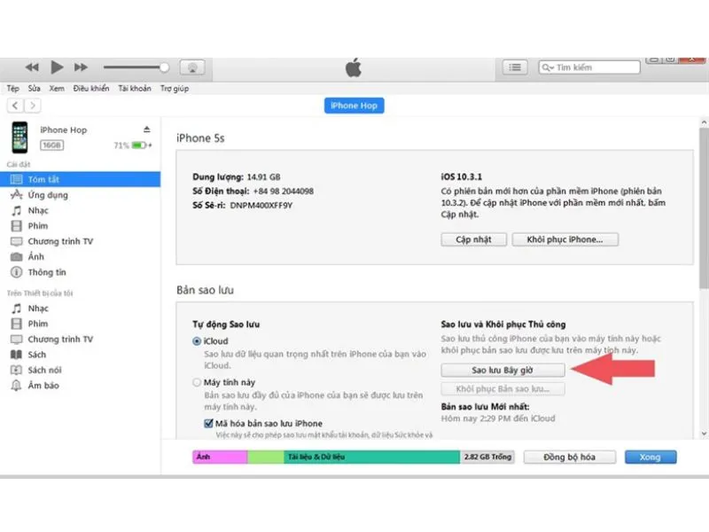
Task: Click the Apple logo in the header
Action: click(354, 68)
